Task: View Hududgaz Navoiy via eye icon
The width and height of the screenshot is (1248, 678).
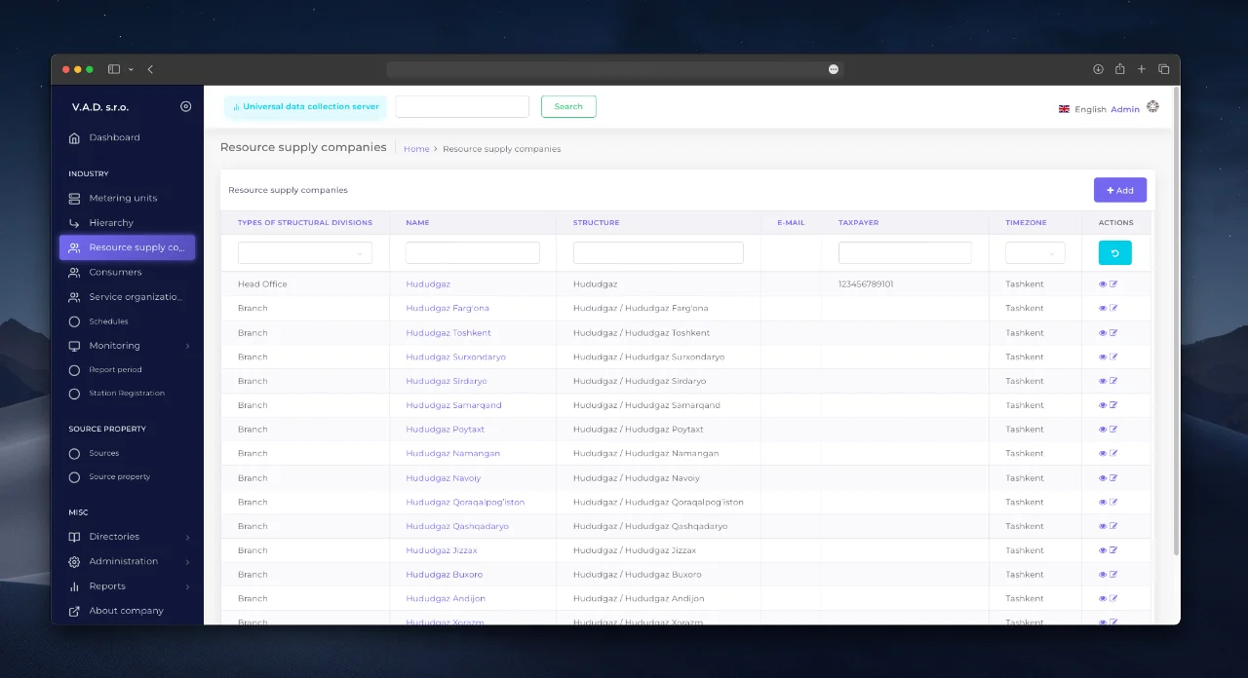Action: pyautogui.click(x=1103, y=478)
